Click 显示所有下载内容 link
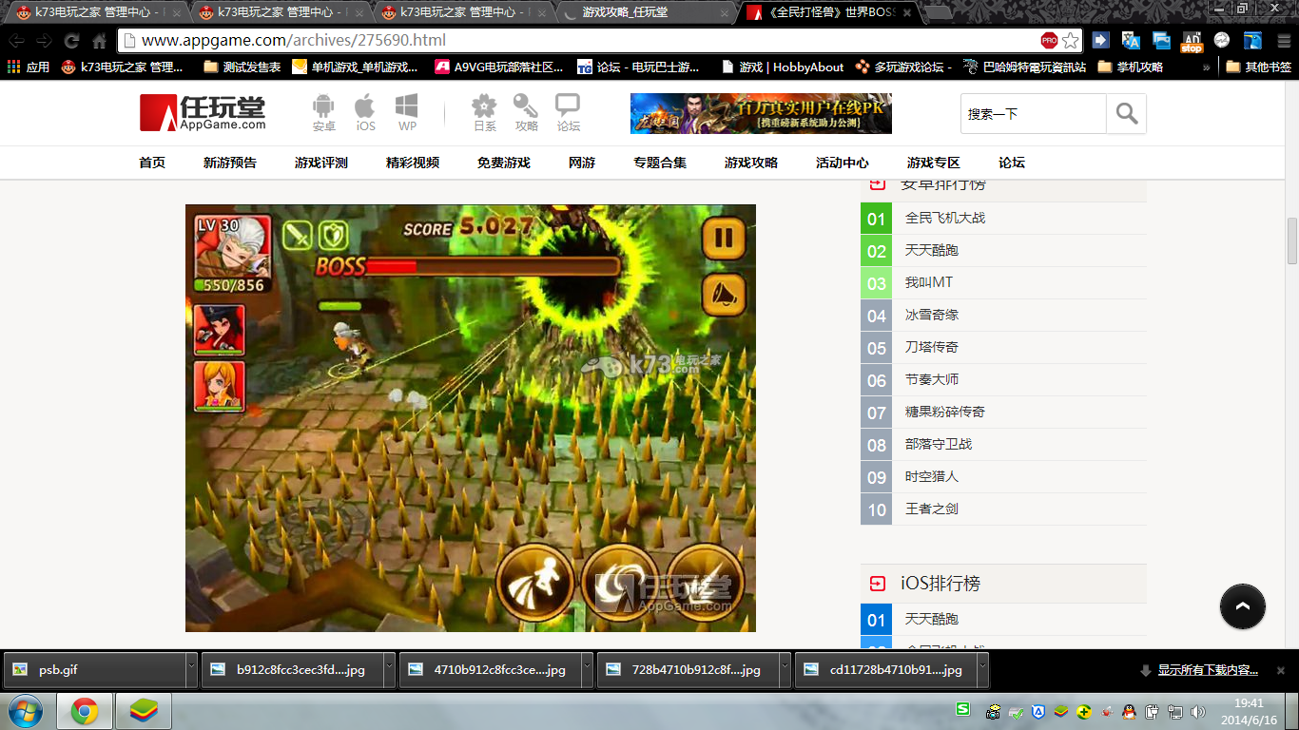This screenshot has height=730, width=1299. click(x=1208, y=670)
